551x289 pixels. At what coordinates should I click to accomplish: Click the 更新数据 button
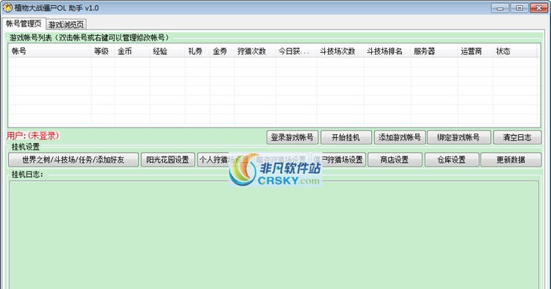pos(511,160)
